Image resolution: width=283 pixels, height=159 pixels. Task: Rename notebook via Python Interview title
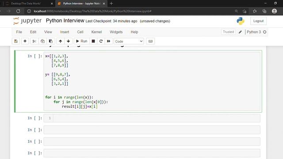click(65, 21)
